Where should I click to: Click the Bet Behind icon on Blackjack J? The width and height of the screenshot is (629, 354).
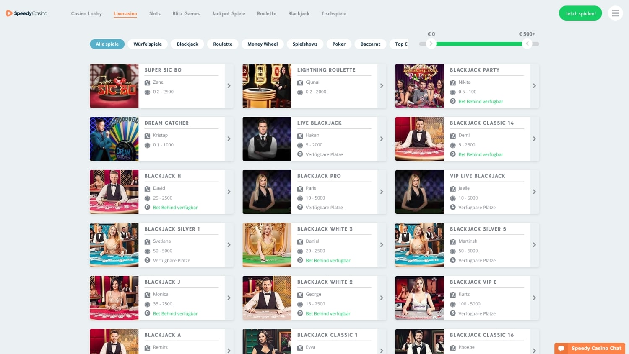click(x=147, y=313)
